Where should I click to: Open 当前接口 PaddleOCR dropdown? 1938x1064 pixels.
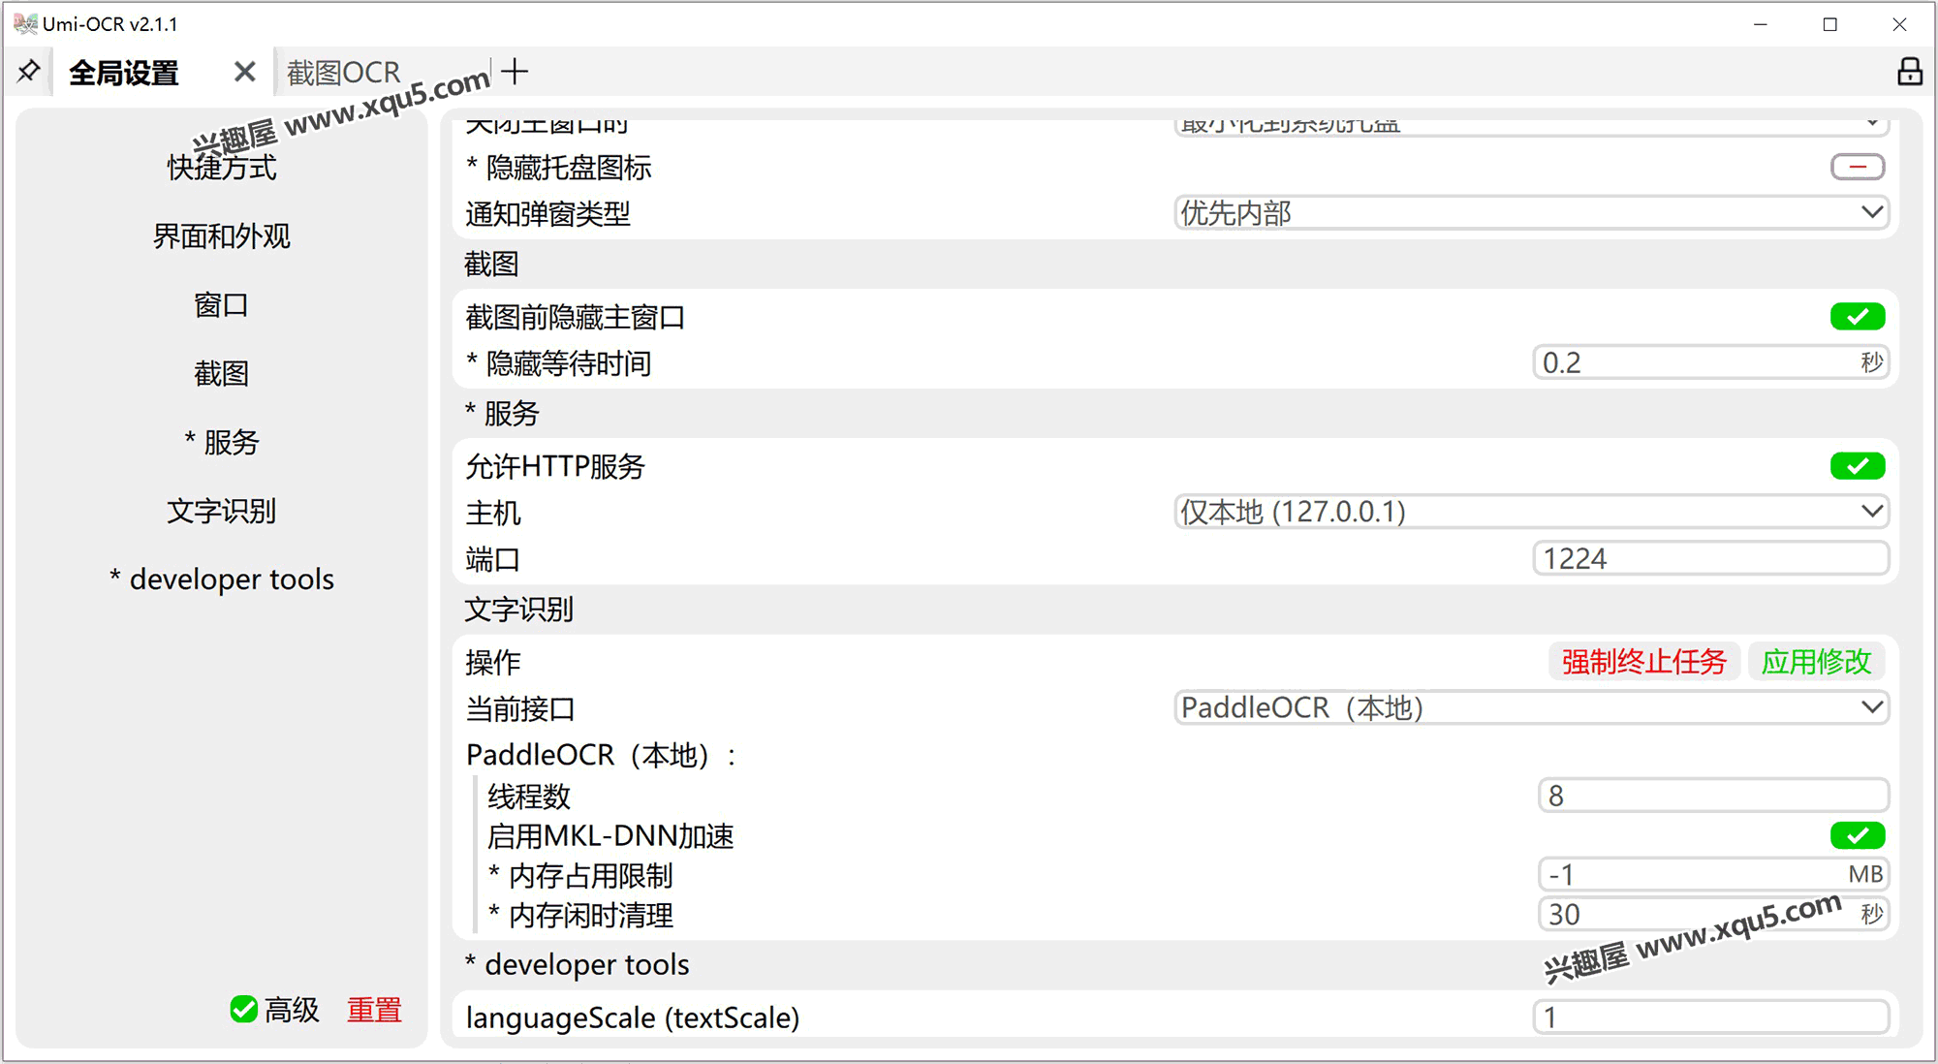tap(1531, 707)
